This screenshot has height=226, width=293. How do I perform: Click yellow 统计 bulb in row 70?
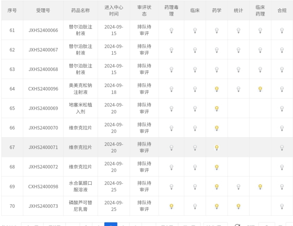(238, 206)
